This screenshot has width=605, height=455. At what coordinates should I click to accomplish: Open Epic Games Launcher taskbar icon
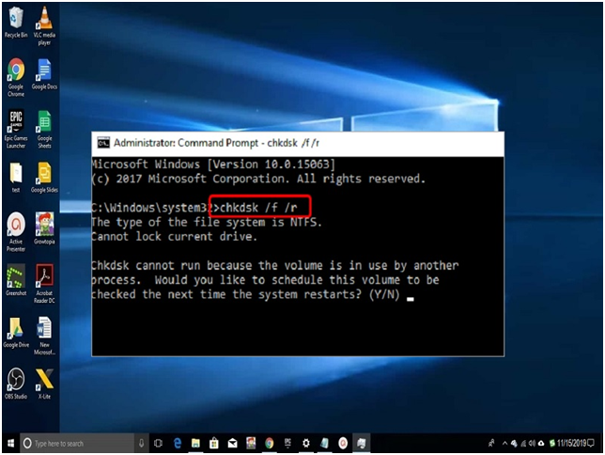[x=287, y=443]
